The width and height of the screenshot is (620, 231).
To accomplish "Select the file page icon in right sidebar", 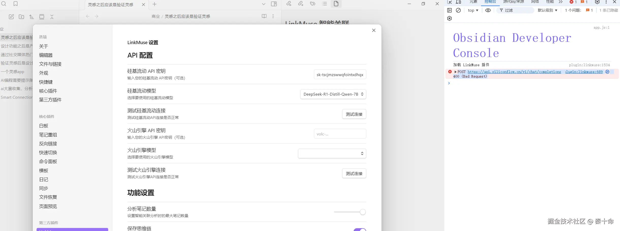I will tap(336, 4).
